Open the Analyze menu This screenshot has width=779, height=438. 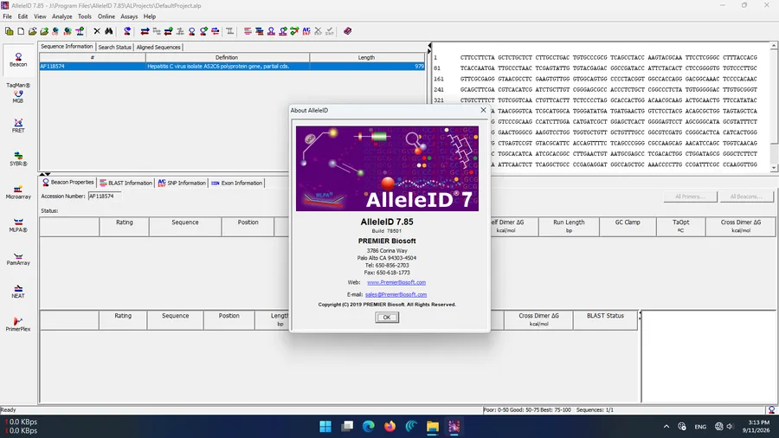62,16
